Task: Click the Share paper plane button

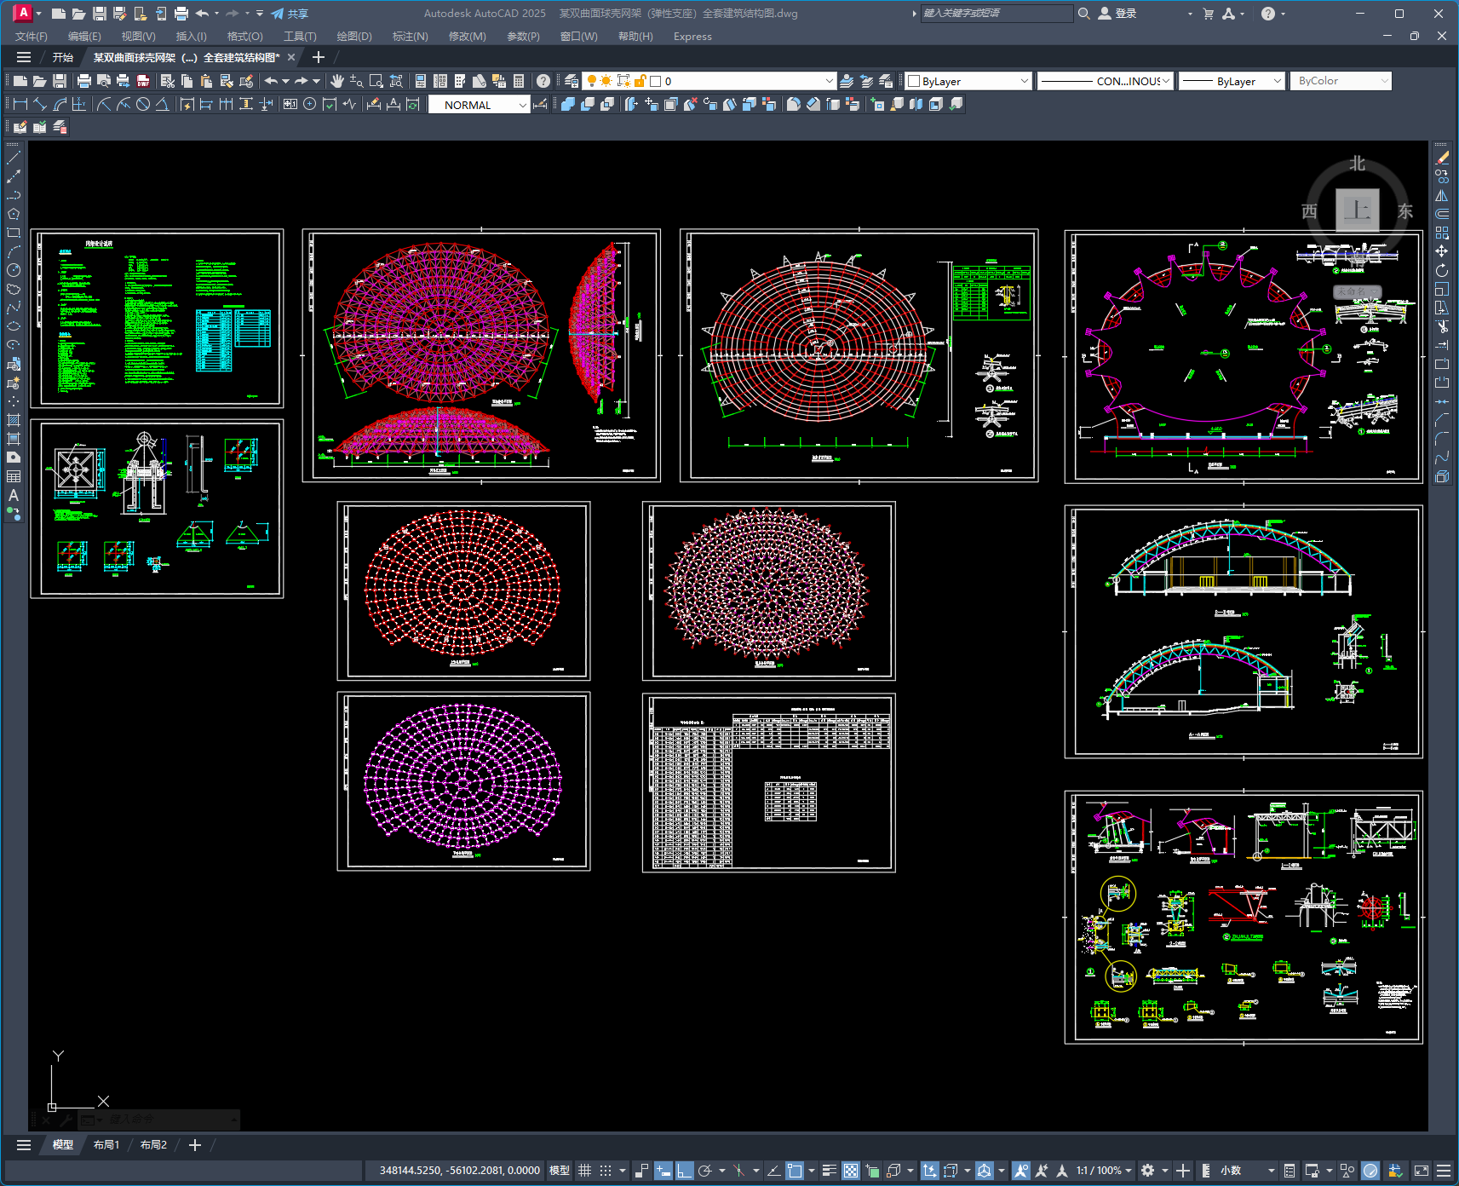Action: 290,14
